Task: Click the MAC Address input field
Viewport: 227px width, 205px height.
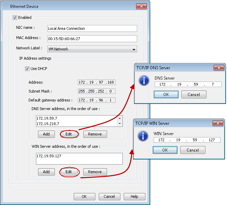Action: coord(92,39)
